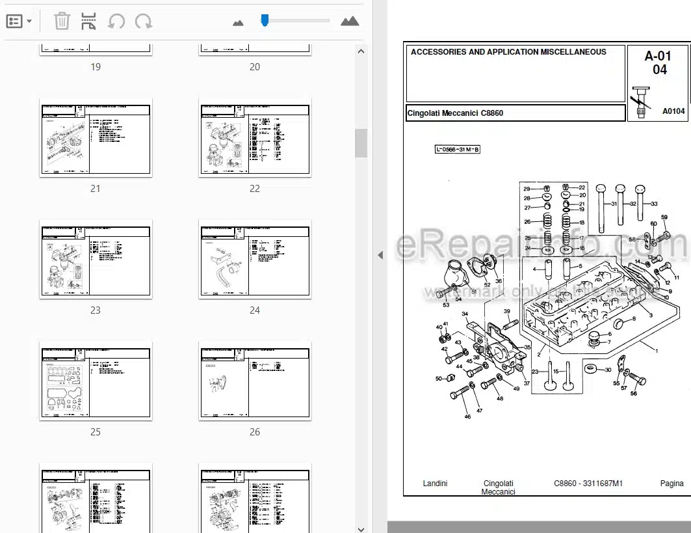Select page 23 thumbnail

tap(96, 260)
